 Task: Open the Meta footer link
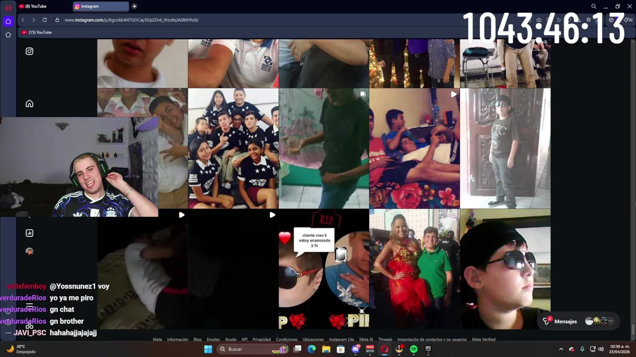pyautogui.click(x=157, y=340)
